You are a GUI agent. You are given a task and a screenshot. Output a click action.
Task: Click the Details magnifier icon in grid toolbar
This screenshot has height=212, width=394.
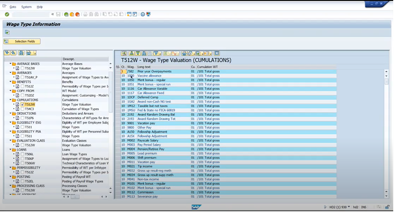124,53
